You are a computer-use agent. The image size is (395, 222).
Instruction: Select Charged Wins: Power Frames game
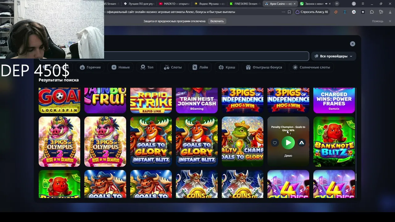tap(334, 101)
